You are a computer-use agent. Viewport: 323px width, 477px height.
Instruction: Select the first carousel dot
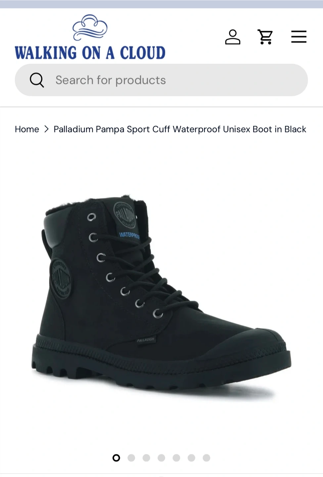[116, 458]
